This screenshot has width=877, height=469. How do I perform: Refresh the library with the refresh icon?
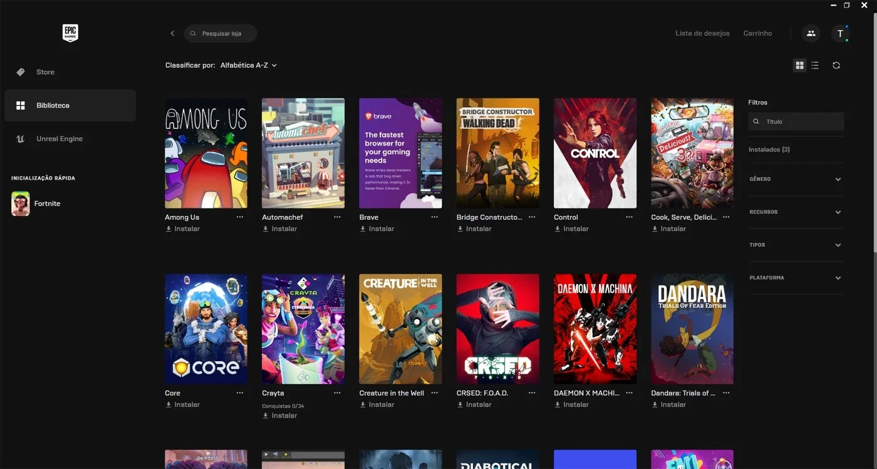(x=836, y=65)
